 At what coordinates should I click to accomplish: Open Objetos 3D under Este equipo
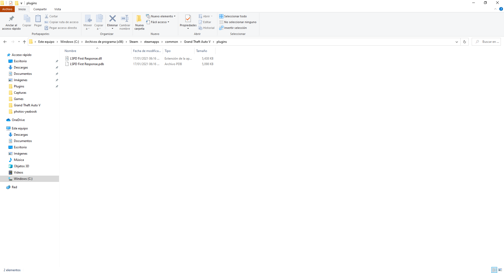click(21, 166)
